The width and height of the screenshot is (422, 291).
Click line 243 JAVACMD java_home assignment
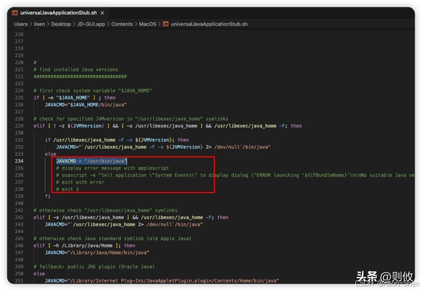(x=123, y=224)
